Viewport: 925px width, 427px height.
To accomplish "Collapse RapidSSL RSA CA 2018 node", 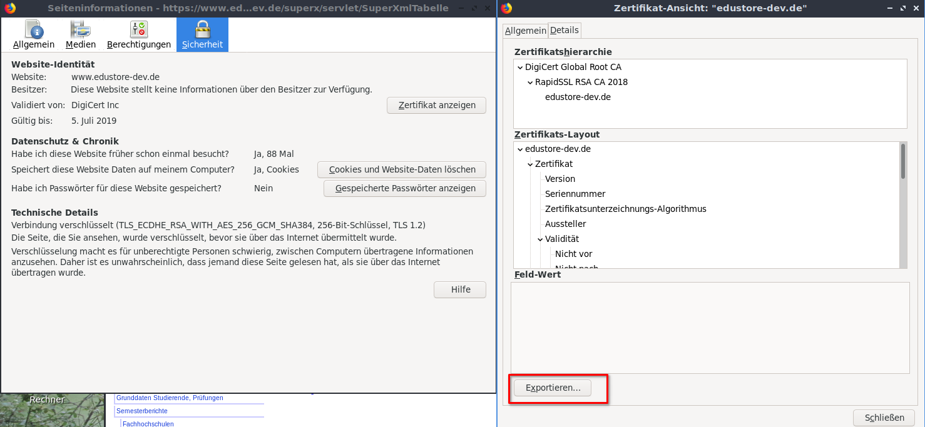I will pos(530,82).
